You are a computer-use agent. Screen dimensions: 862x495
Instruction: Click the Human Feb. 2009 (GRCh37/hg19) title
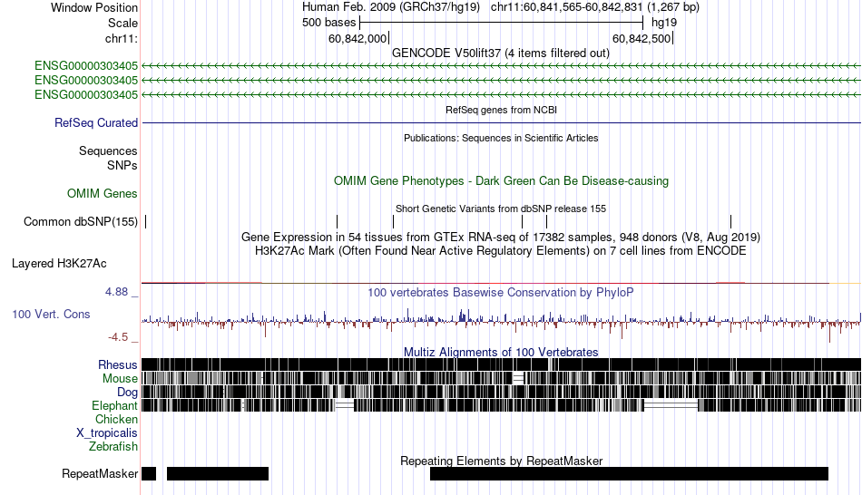(391, 7)
